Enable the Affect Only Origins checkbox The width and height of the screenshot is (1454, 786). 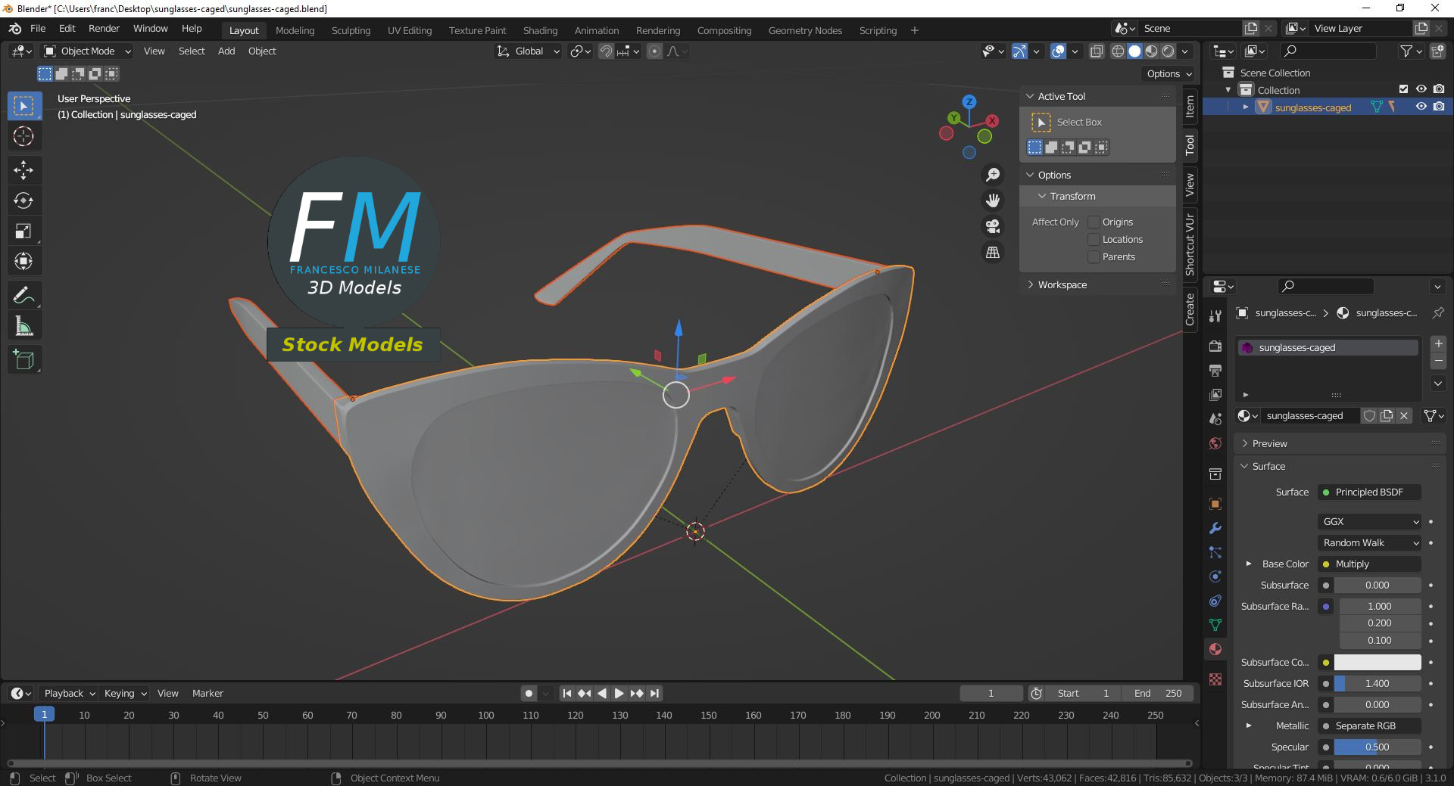coord(1094,222)
